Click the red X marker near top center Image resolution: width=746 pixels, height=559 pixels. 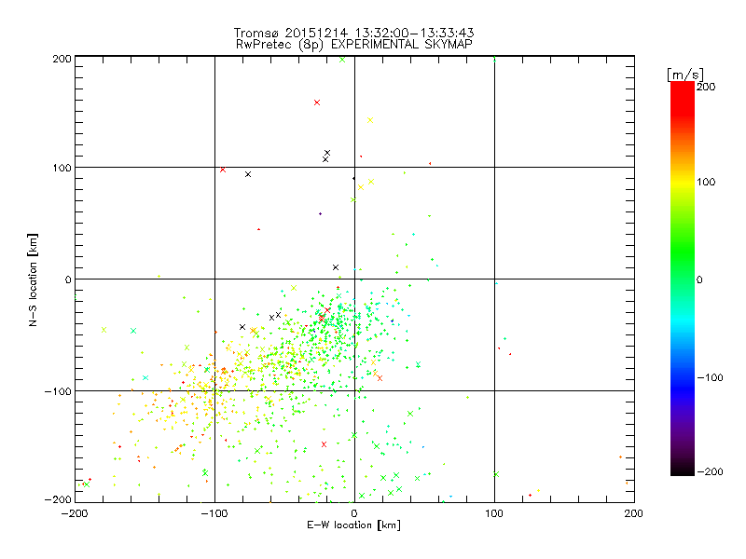(317, 102)
